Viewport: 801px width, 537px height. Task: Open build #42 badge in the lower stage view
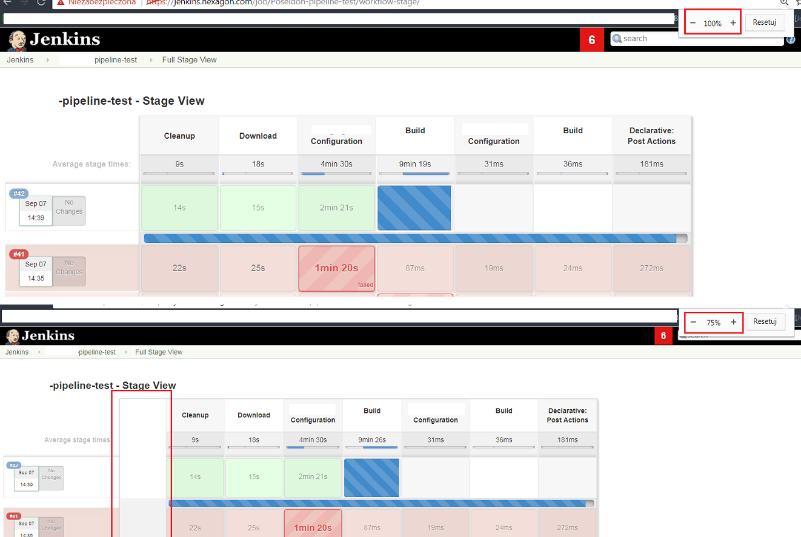click(x=13, y=466)
